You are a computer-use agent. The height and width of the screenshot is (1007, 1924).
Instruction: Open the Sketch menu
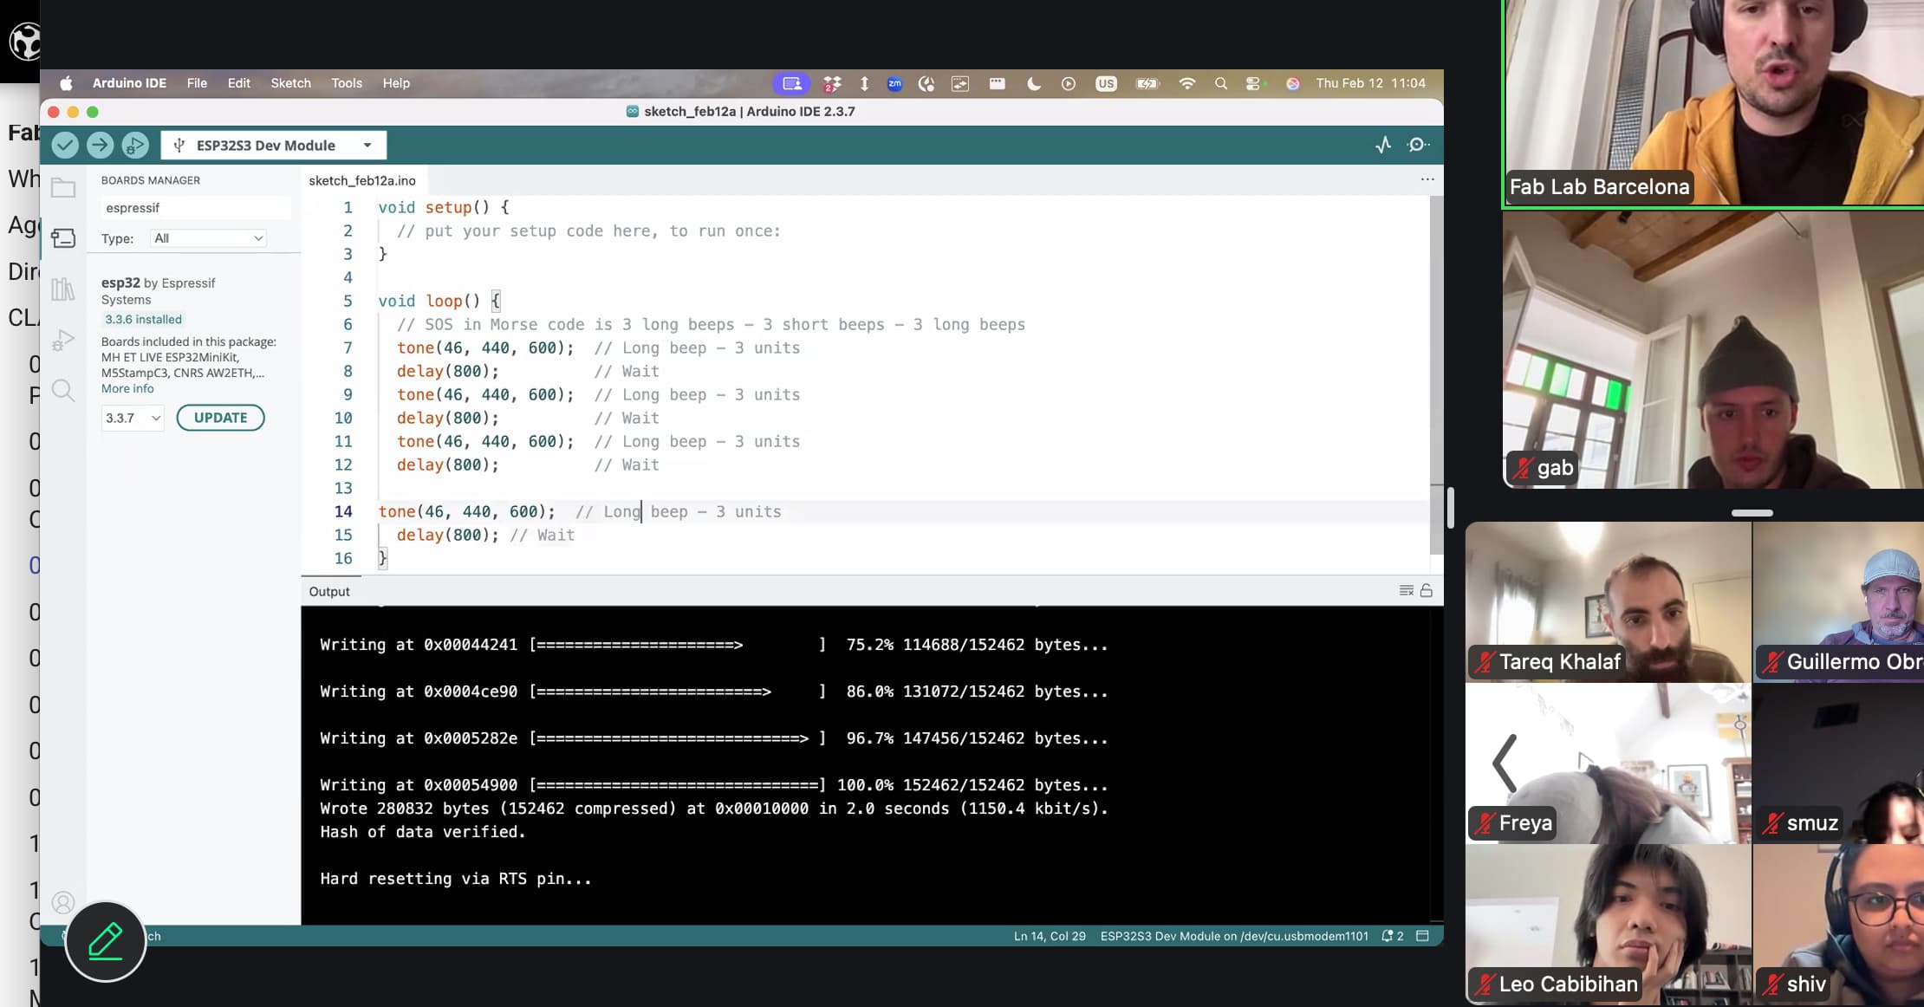290,83
